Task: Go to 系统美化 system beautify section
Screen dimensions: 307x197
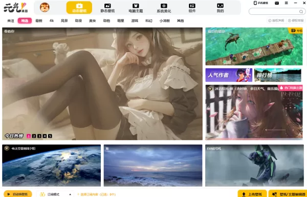Action: (164, 8)
